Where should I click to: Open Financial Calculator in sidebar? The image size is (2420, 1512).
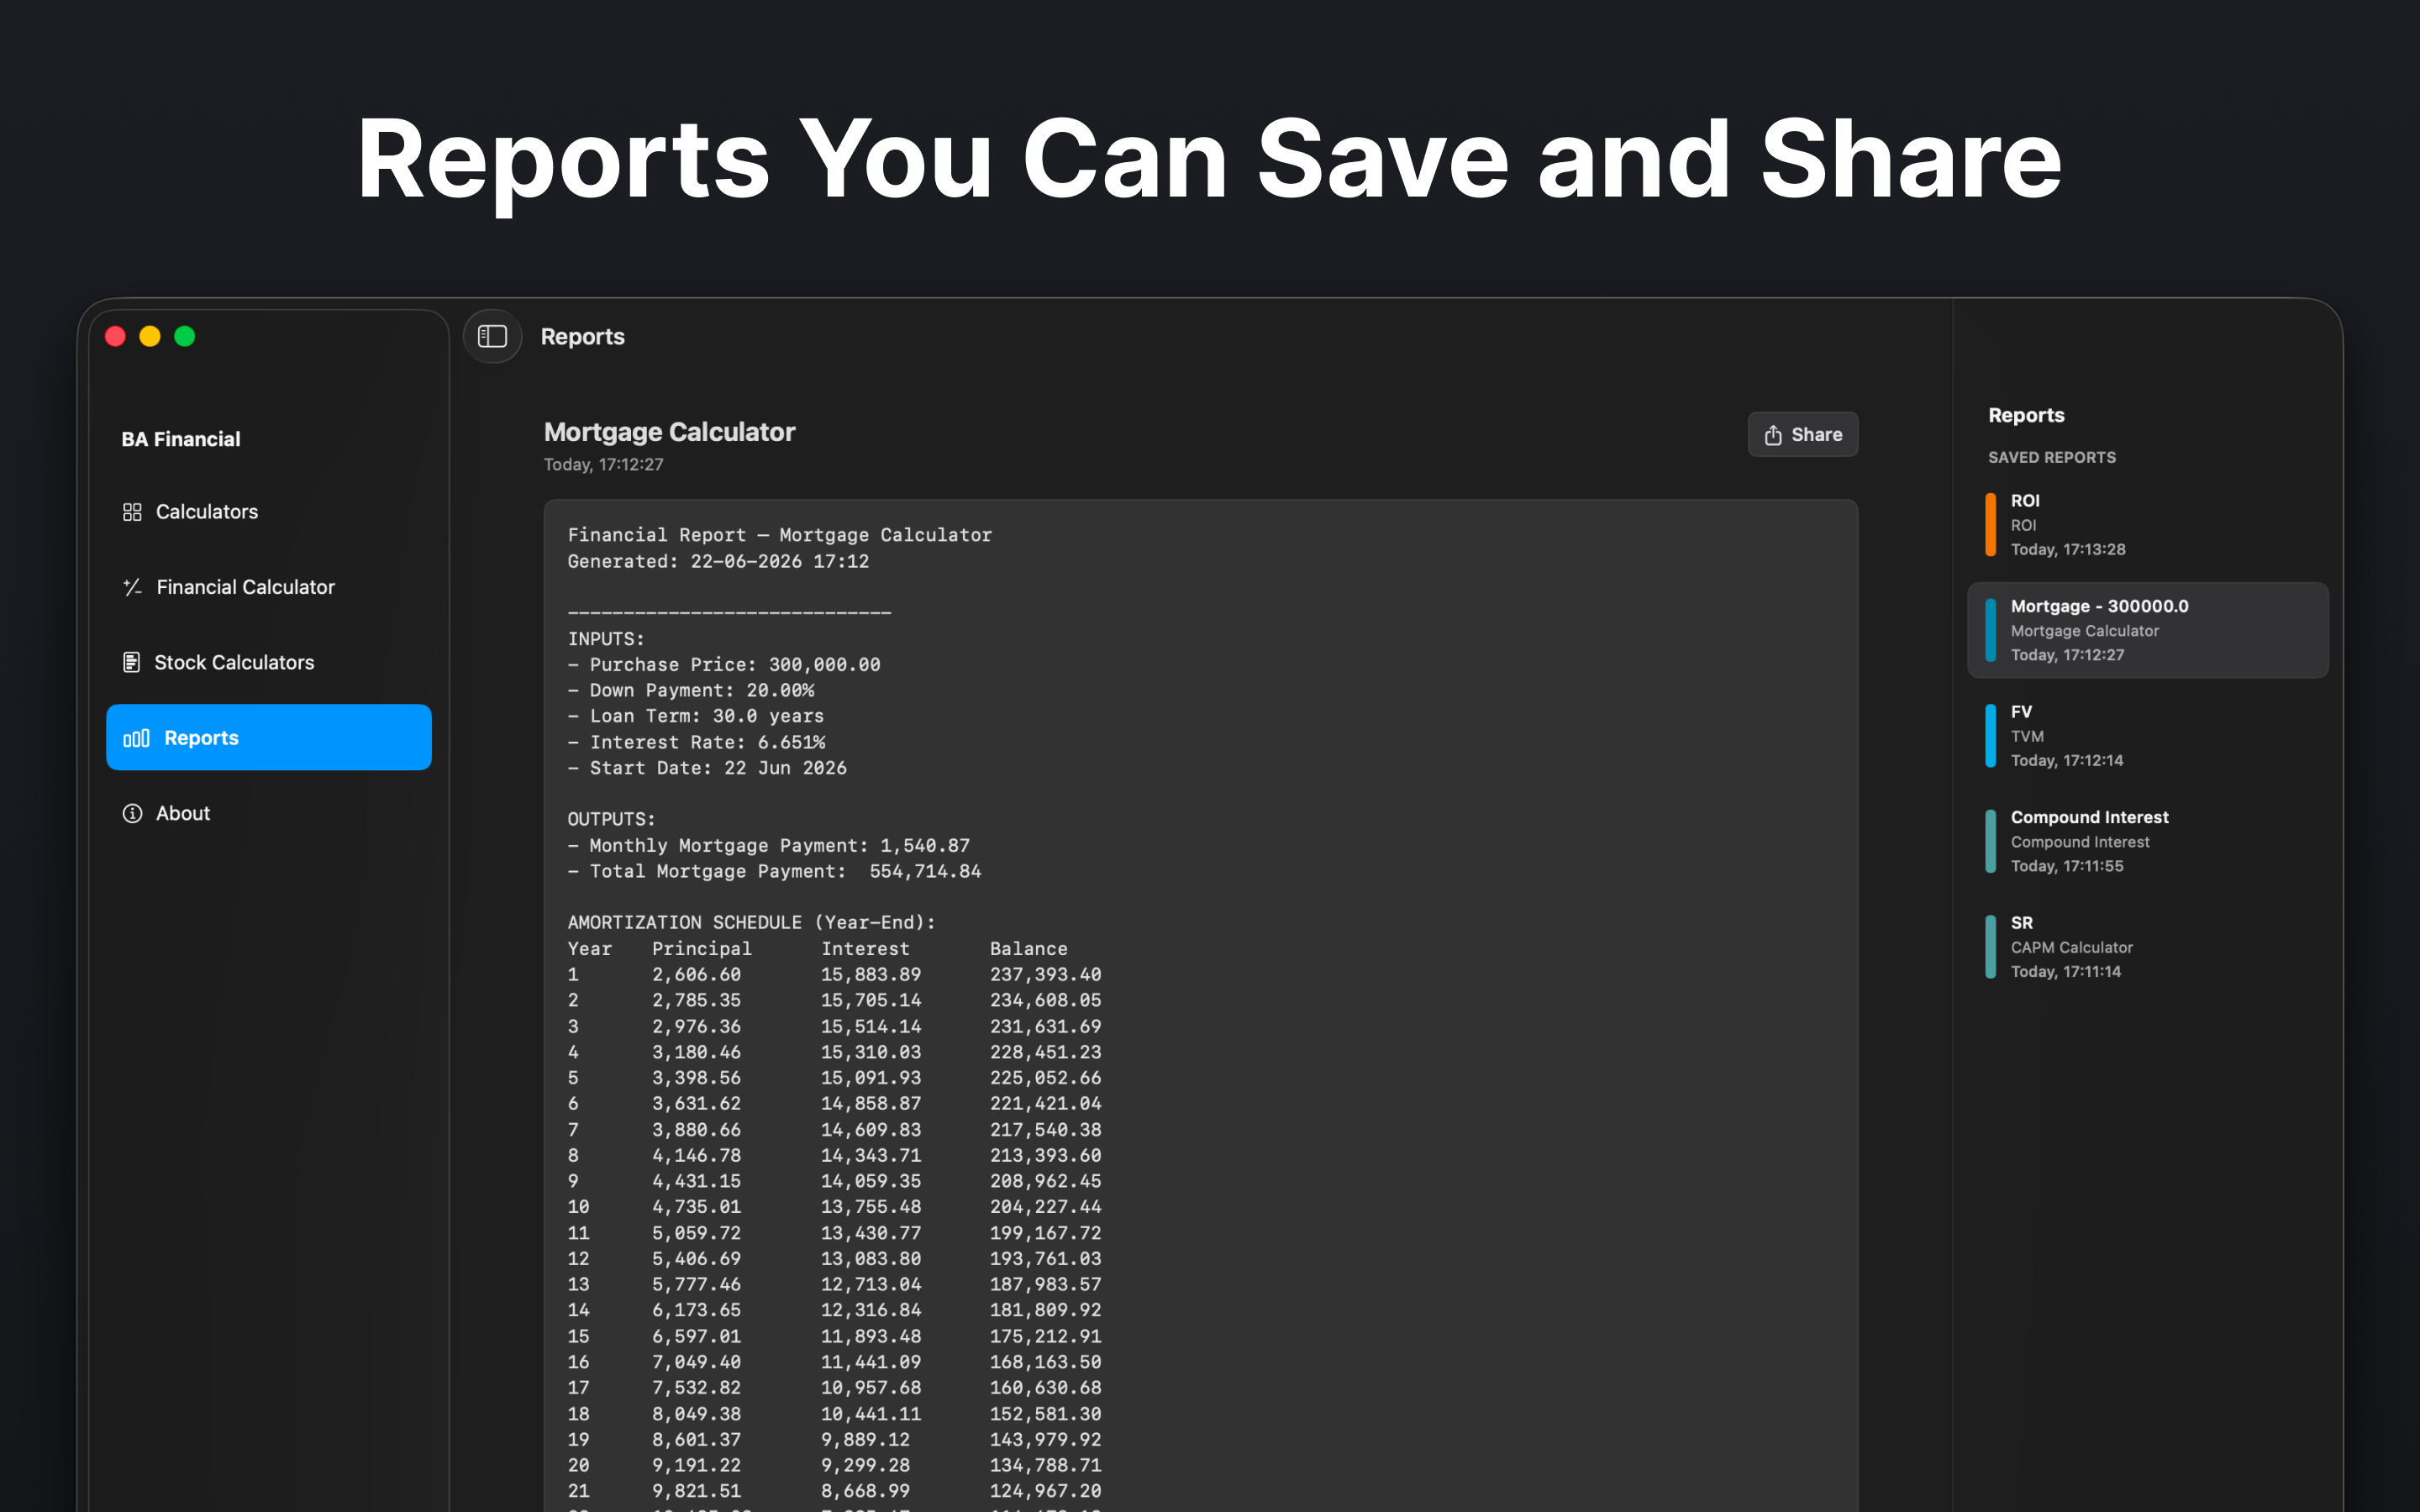(x=268, y=587)
